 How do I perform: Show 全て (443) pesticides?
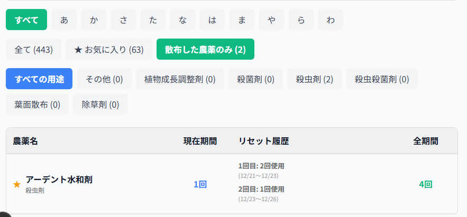[33, 50]
